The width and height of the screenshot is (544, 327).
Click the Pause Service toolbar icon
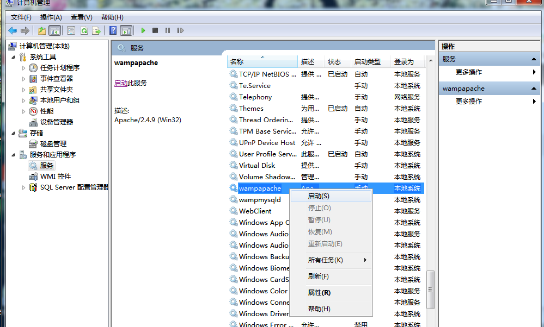168,30
